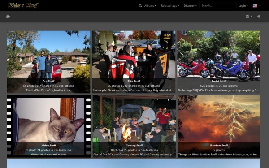Open the calendar view icon
This screenshot has height=168, width=269.
coord(247,17)
